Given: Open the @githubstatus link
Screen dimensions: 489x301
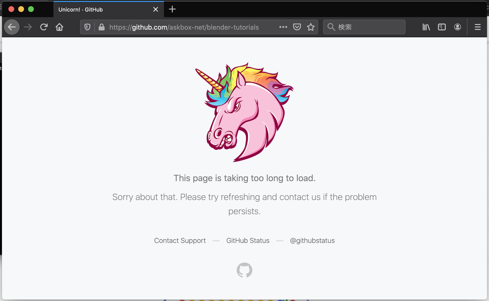Looking at the screenshot, I should pyautogui.click(x=312, y=240).
